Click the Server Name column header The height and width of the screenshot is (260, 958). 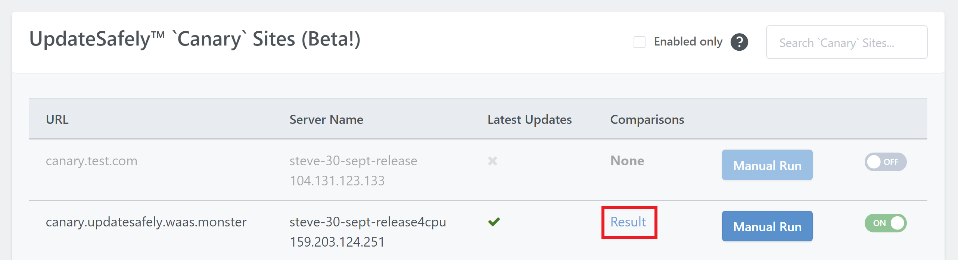click(326, 119)
